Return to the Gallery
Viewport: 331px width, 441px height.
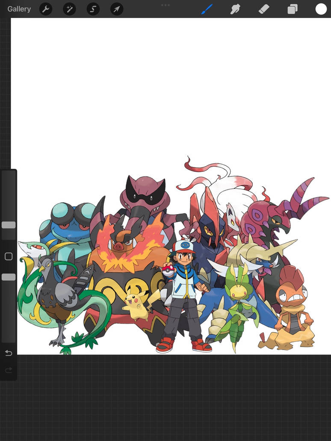click(19, 9)
